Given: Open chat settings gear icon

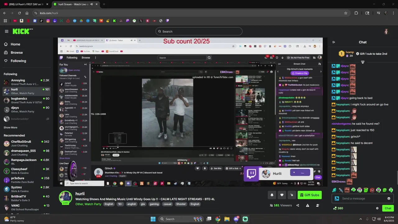Looking at the screenshot, I should (377, 208).
